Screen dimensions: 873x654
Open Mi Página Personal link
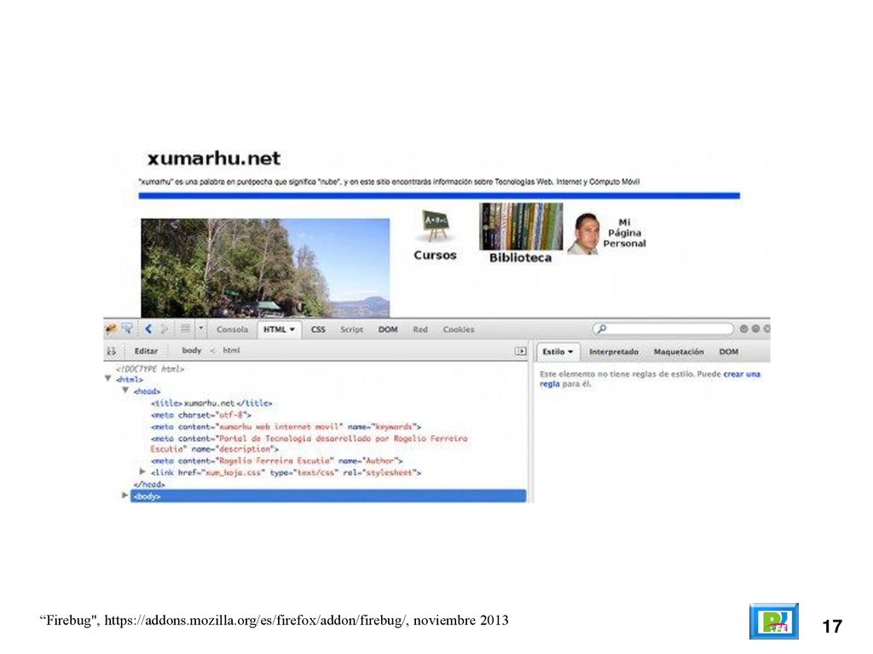pos(624,232)
